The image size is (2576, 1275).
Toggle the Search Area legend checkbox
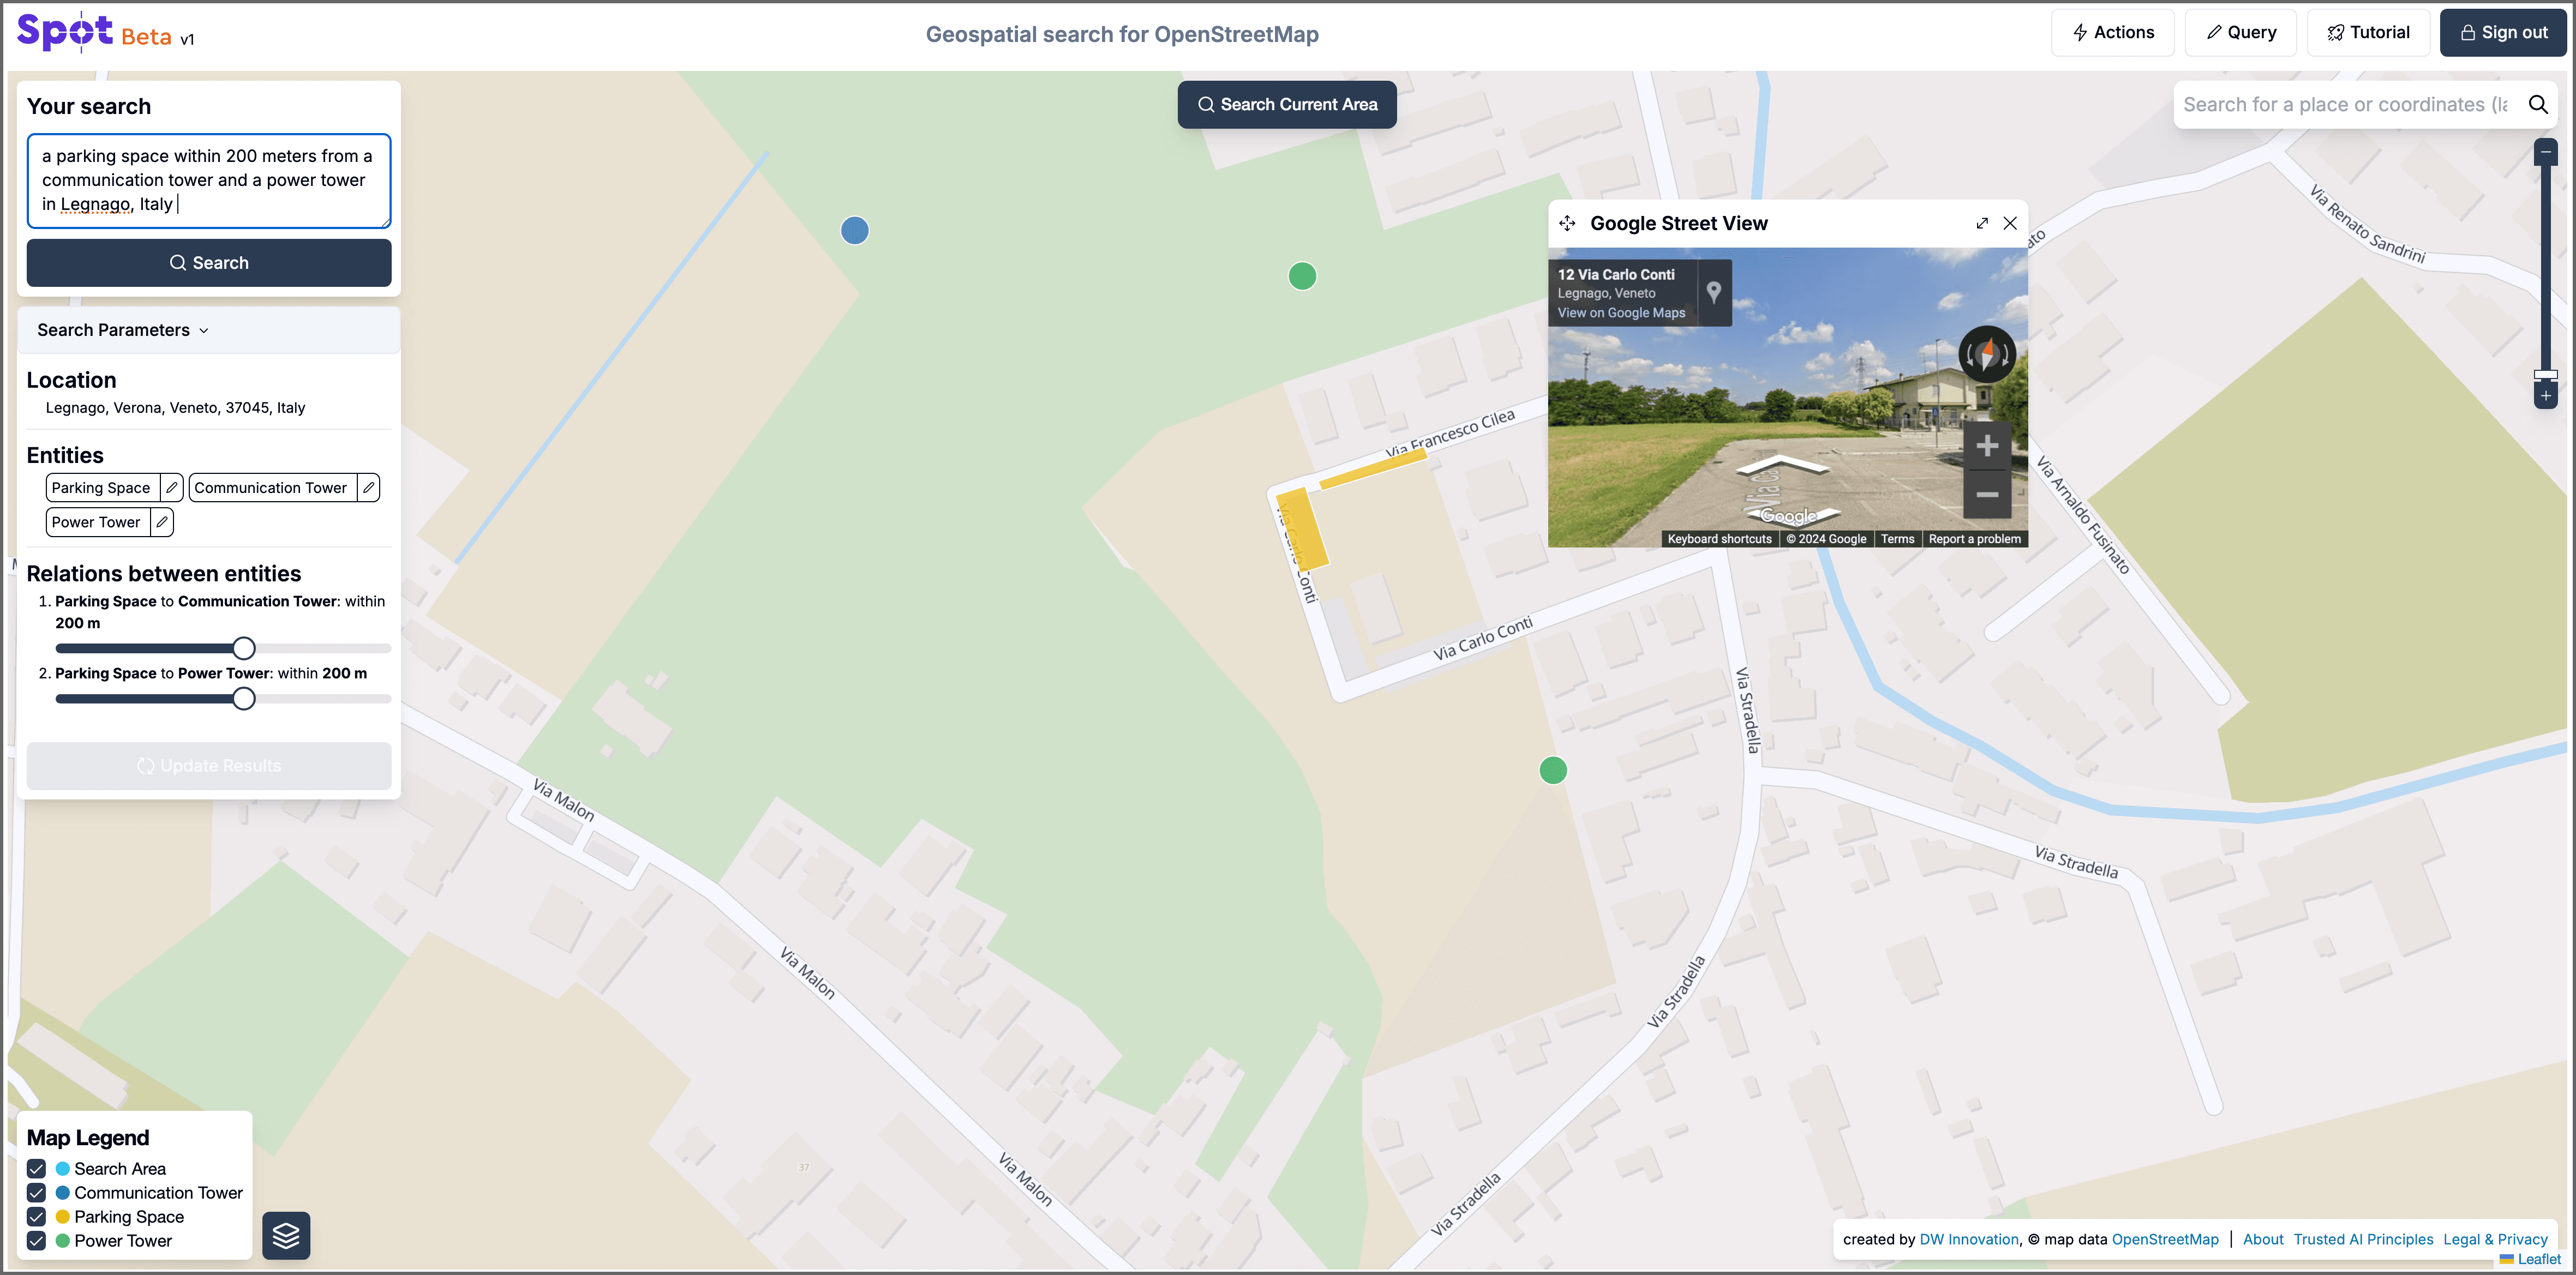[37, 1168]
